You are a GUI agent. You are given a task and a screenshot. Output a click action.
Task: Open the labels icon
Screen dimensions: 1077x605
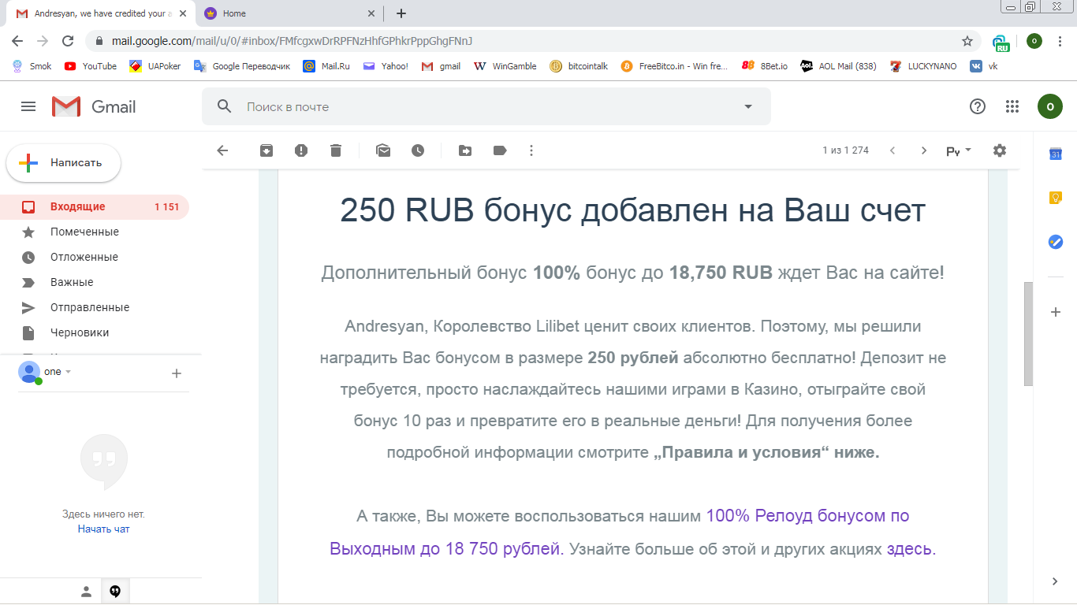click(500, 150)
